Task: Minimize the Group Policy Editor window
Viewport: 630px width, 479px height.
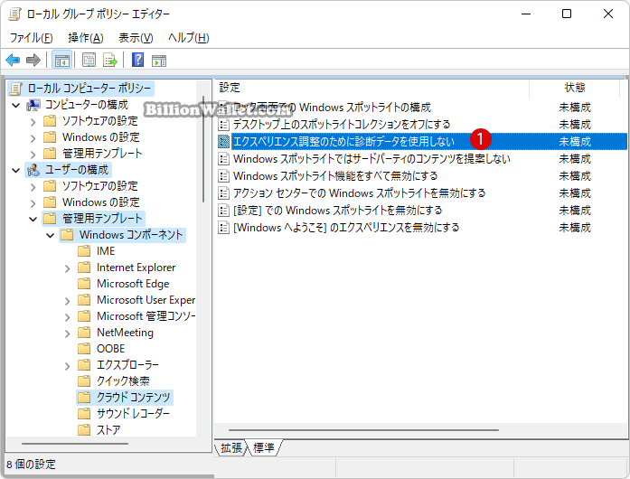Action: click(x=526, y=14)
